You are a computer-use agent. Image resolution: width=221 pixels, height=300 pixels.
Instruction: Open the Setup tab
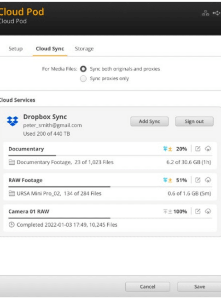coord(16,48)
